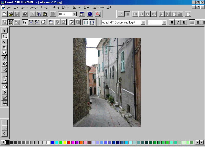
Task: Select the Crop tool in toolbox
Action: [x=5, y=47]
